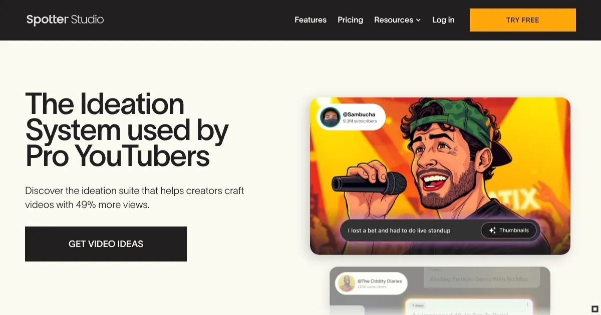
Task: Click the orange TRY FREE button
Action: [x=523, y=20]
